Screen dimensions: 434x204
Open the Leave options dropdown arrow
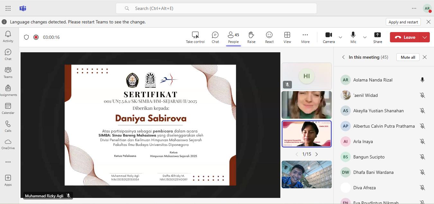[425, 37]
